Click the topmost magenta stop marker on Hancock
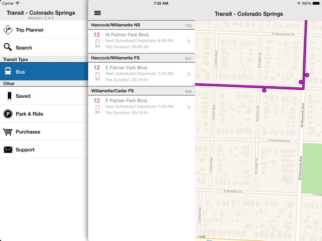This screenshot has width=322, height=241. [307, 75]
